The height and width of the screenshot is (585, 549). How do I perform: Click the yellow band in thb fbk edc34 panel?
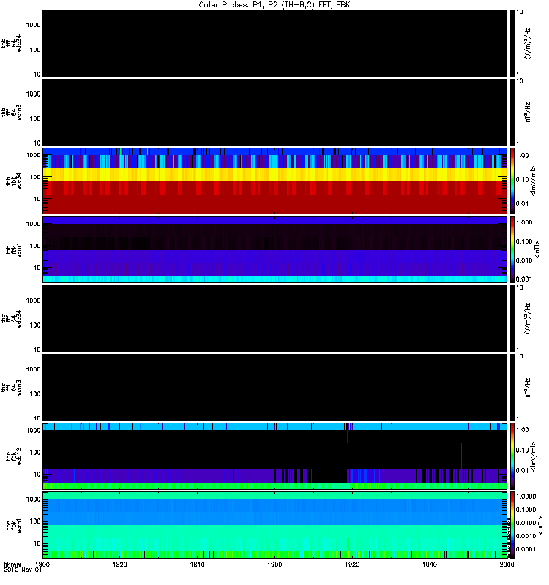(274, 175)
